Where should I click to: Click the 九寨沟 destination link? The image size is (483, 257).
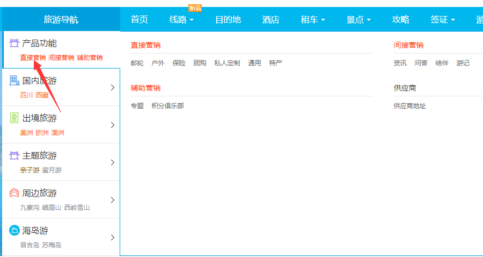30,208
